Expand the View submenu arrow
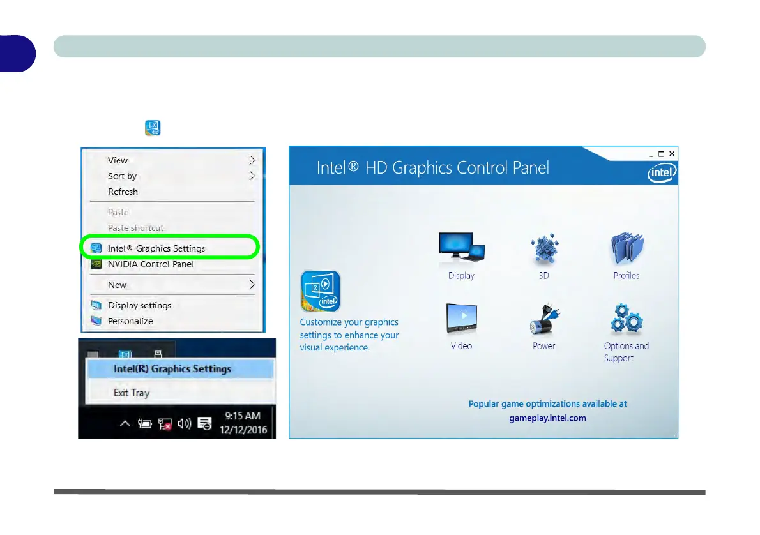Screen dimensions: 760x535 (252, 160)
